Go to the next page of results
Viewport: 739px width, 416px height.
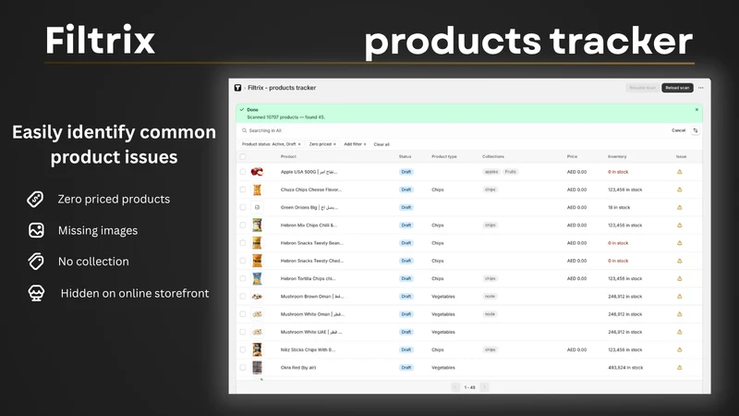(484, 387)
